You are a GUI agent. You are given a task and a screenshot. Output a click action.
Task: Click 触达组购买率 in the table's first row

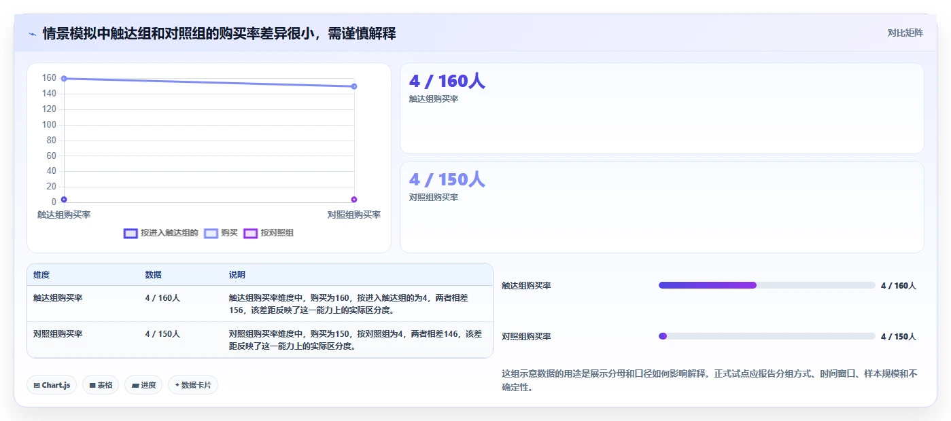coord(58,298)
